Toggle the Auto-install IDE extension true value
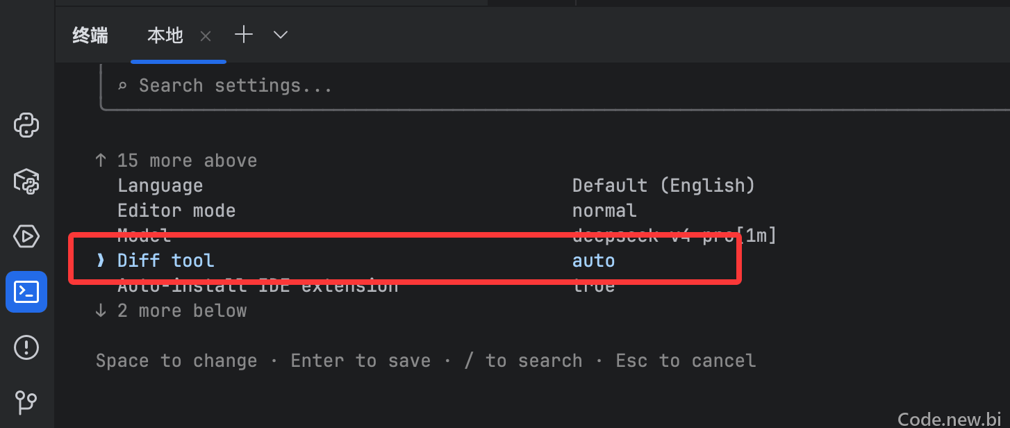 pos(593,286)
